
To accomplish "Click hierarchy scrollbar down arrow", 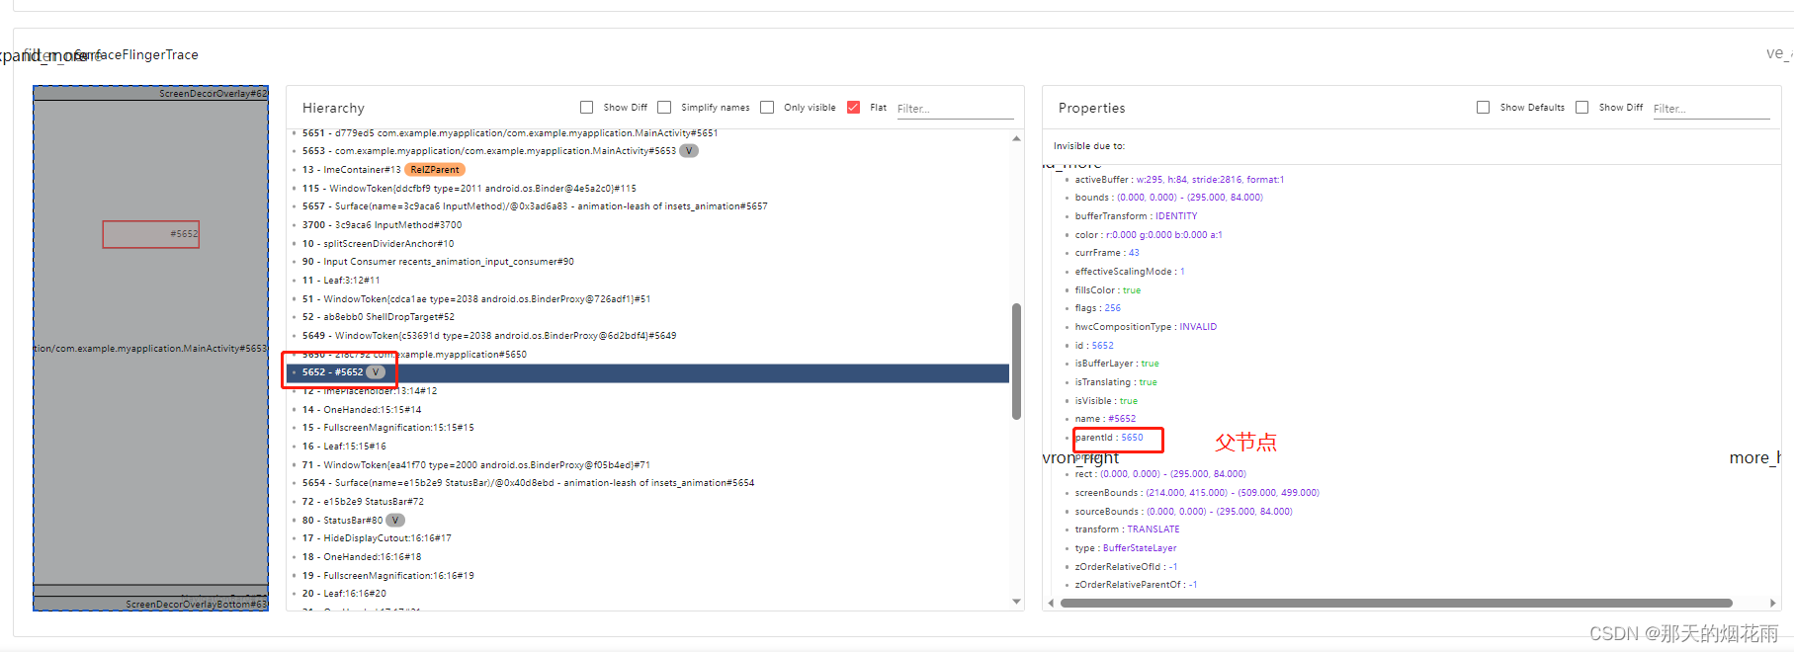I will point(1016,602).
